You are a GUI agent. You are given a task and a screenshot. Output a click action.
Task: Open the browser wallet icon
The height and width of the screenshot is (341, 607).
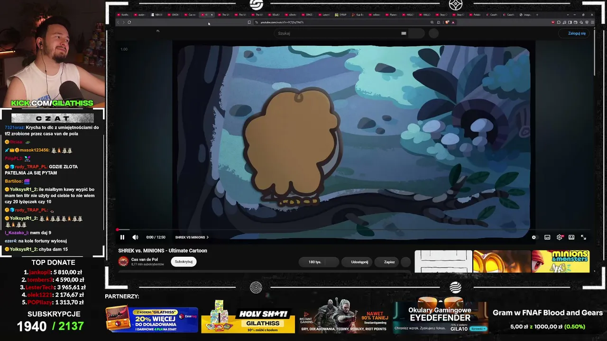point(575,22)
